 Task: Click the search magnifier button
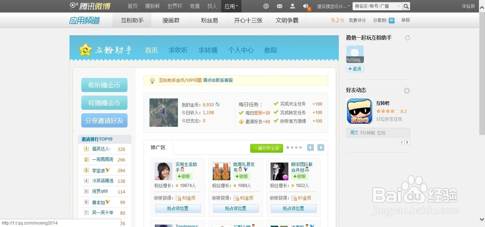coord(406,6)
